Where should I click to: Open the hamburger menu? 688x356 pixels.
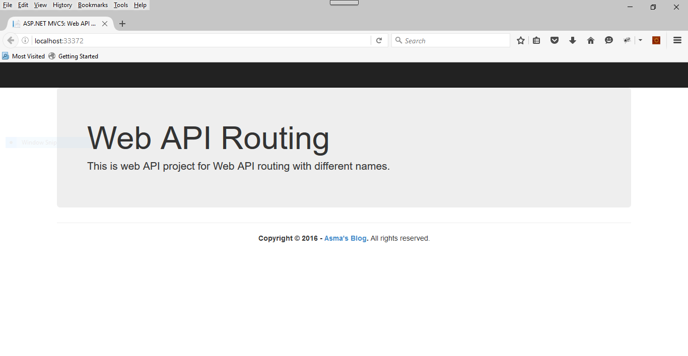pyautogui.click(x=677, y=40)
